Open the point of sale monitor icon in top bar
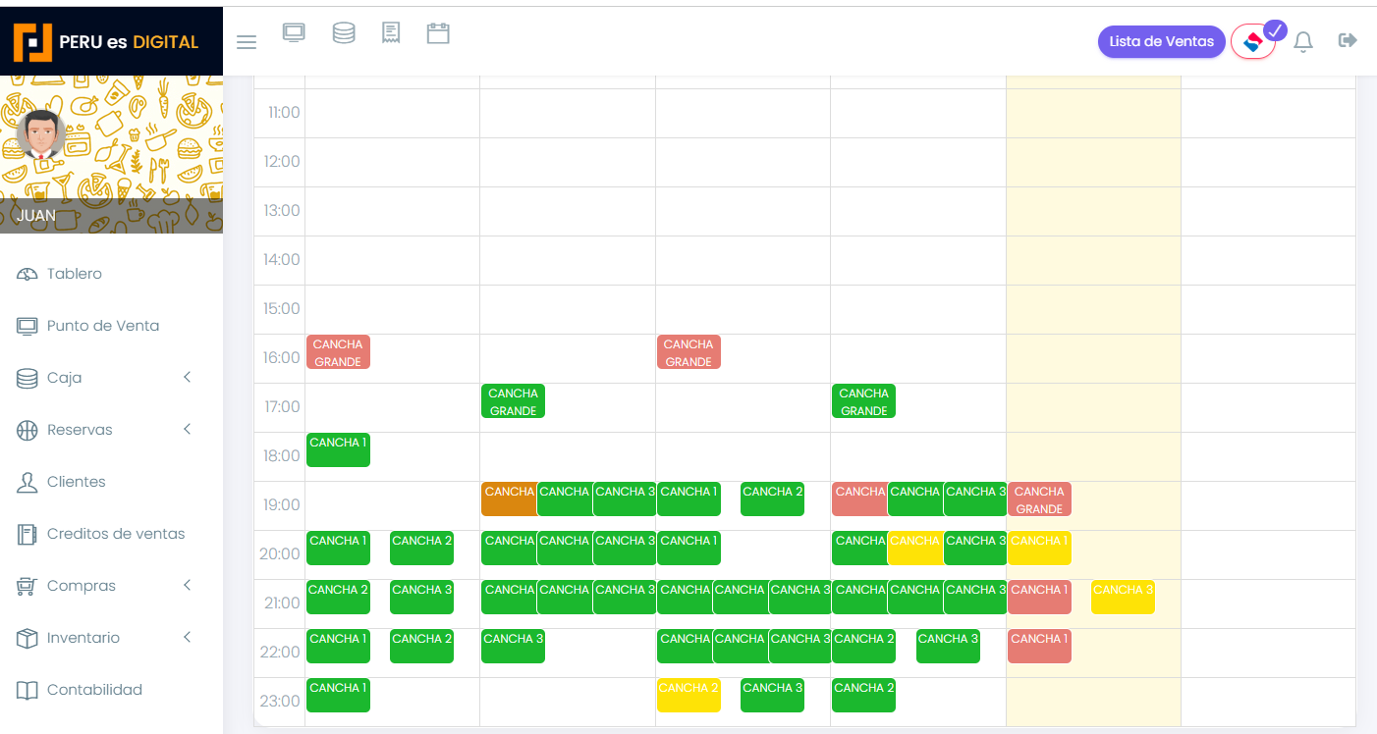 294,32
